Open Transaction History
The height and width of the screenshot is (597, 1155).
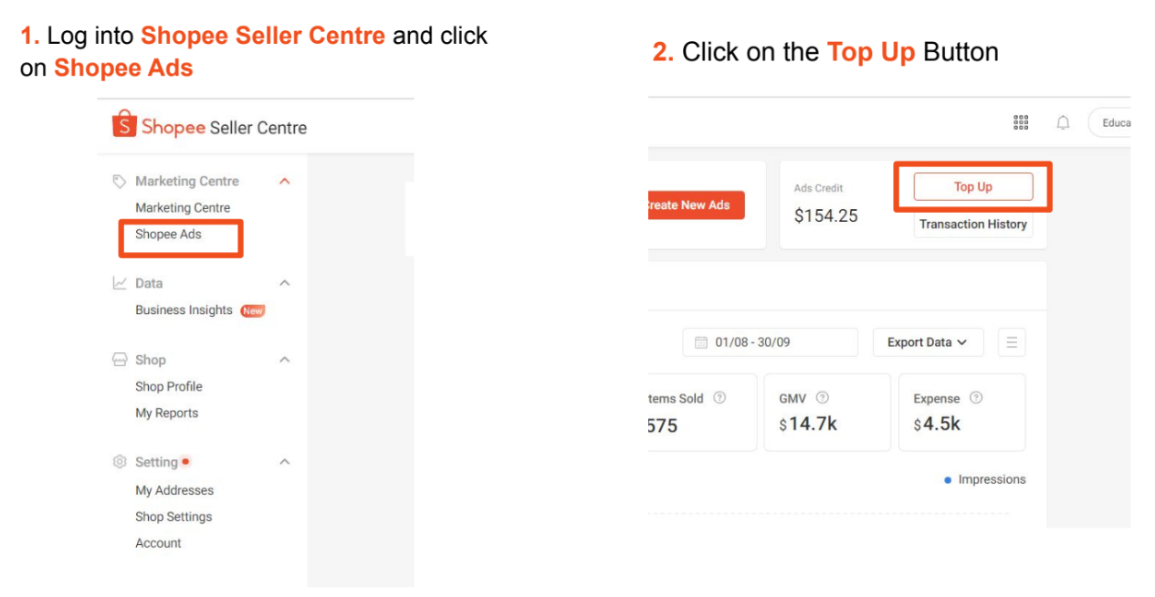972,224
